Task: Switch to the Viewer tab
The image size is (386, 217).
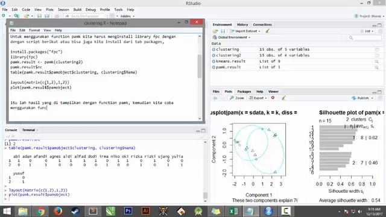Action: (273, 92)
